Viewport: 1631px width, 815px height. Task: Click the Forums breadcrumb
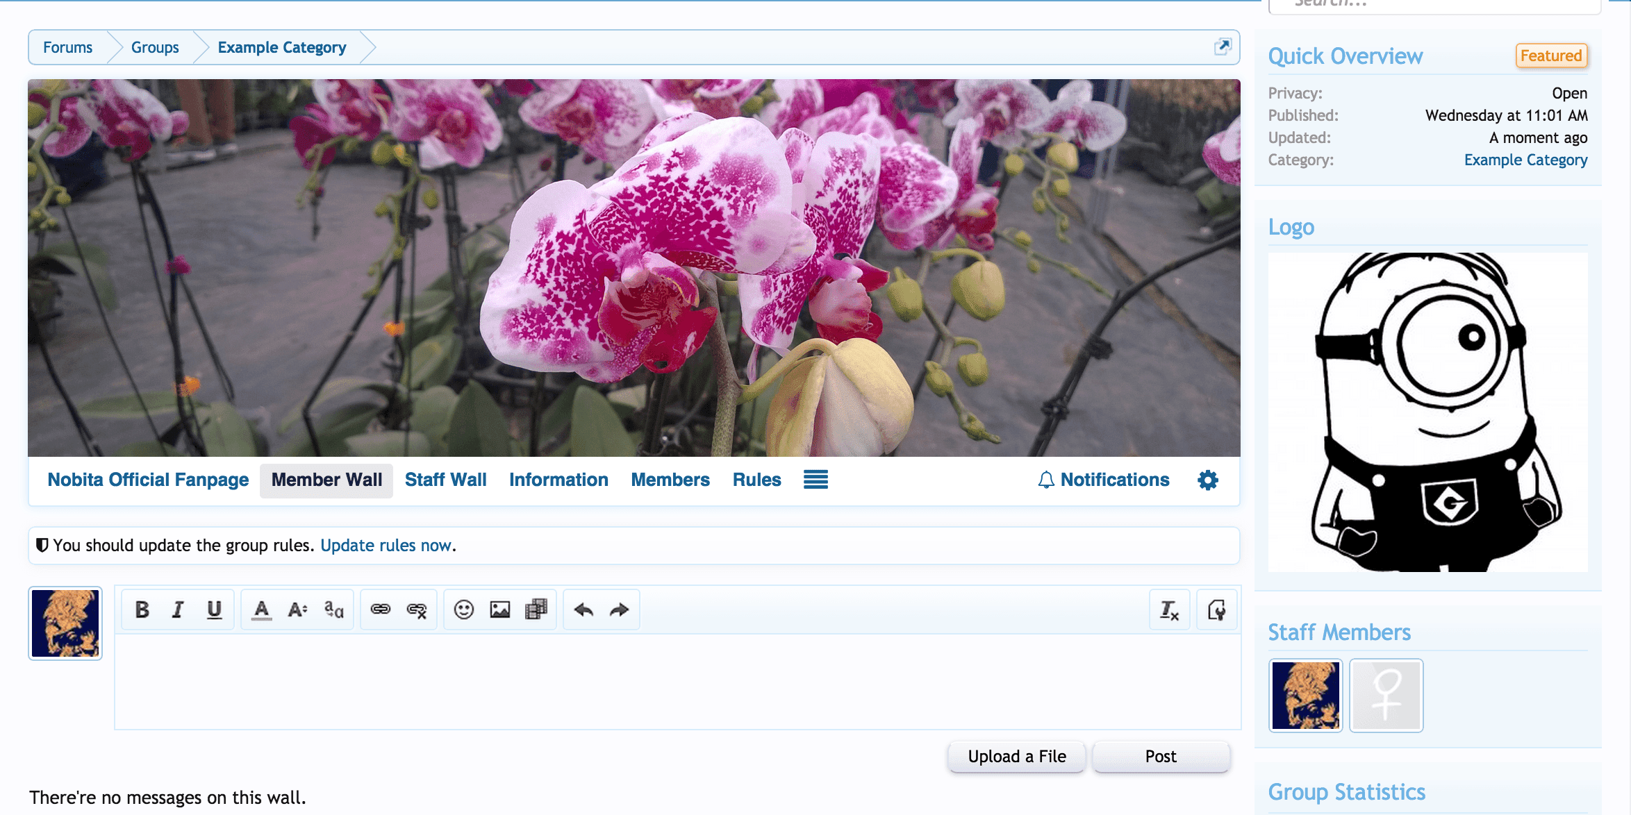click(x=67, y=47)
